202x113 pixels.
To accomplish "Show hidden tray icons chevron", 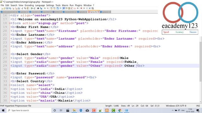I will (x=173, y=110).
